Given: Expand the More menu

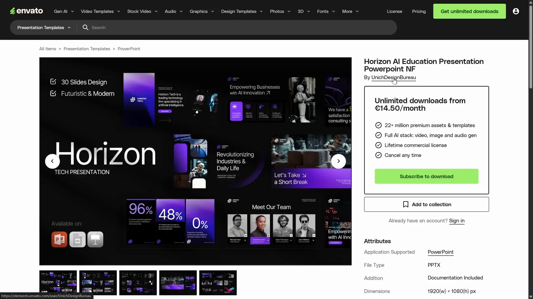Looking at the screenshot, I should tap(350, 11).
